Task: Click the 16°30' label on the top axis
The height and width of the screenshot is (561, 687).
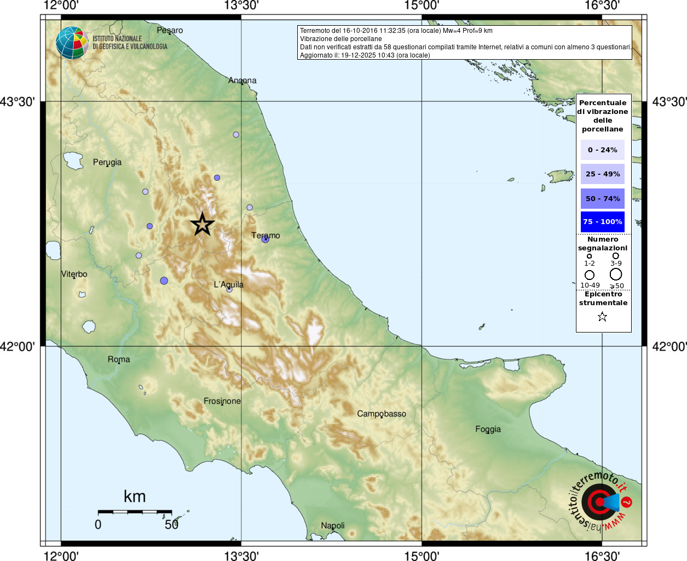Action: (x=602, y=5)
